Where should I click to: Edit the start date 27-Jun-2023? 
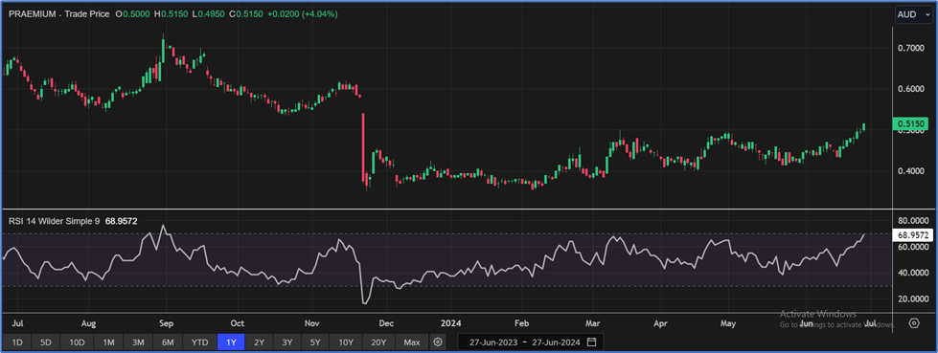[492, 342]
